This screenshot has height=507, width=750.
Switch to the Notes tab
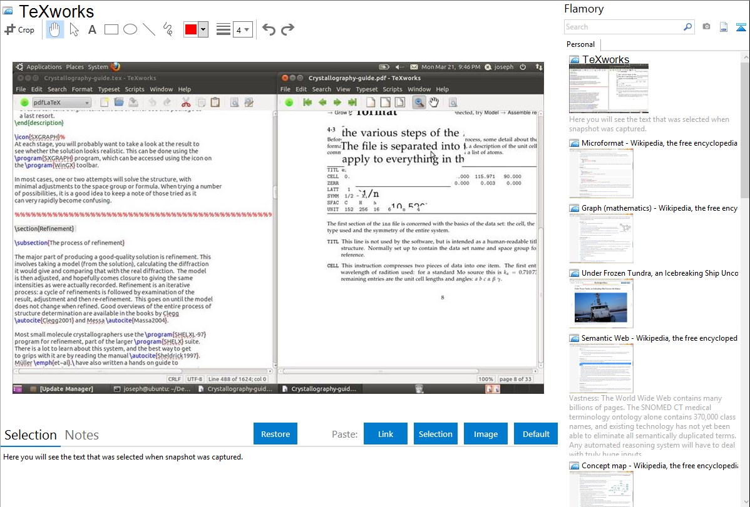(82, 435)
